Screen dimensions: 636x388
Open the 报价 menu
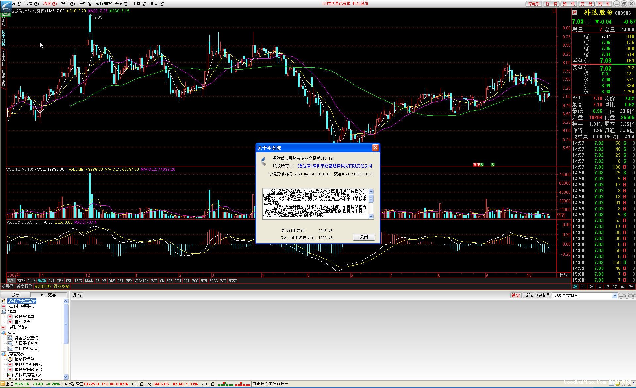[68, 4]
